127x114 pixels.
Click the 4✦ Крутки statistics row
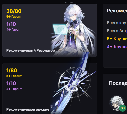pyautogui.click(x=117, y=47)
